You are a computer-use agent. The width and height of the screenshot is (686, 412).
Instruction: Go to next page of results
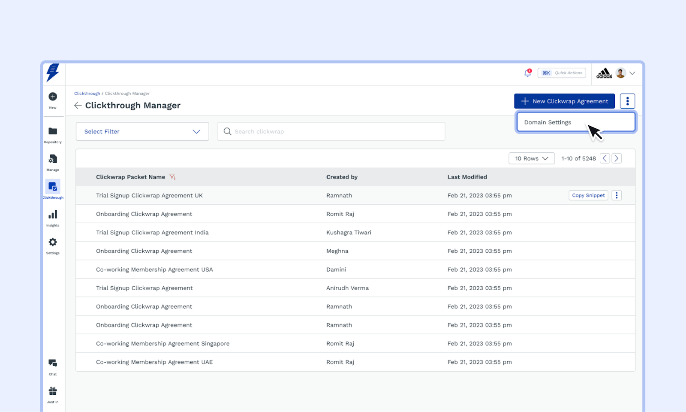617,158
